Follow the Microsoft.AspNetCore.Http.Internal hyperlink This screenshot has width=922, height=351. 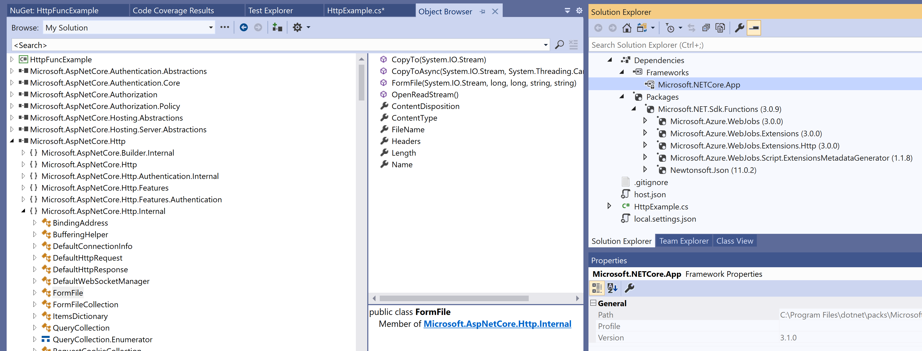[x=497, y=324]
